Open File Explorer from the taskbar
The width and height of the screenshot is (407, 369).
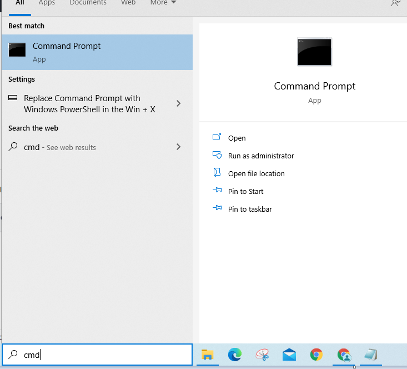coord(207,355)
